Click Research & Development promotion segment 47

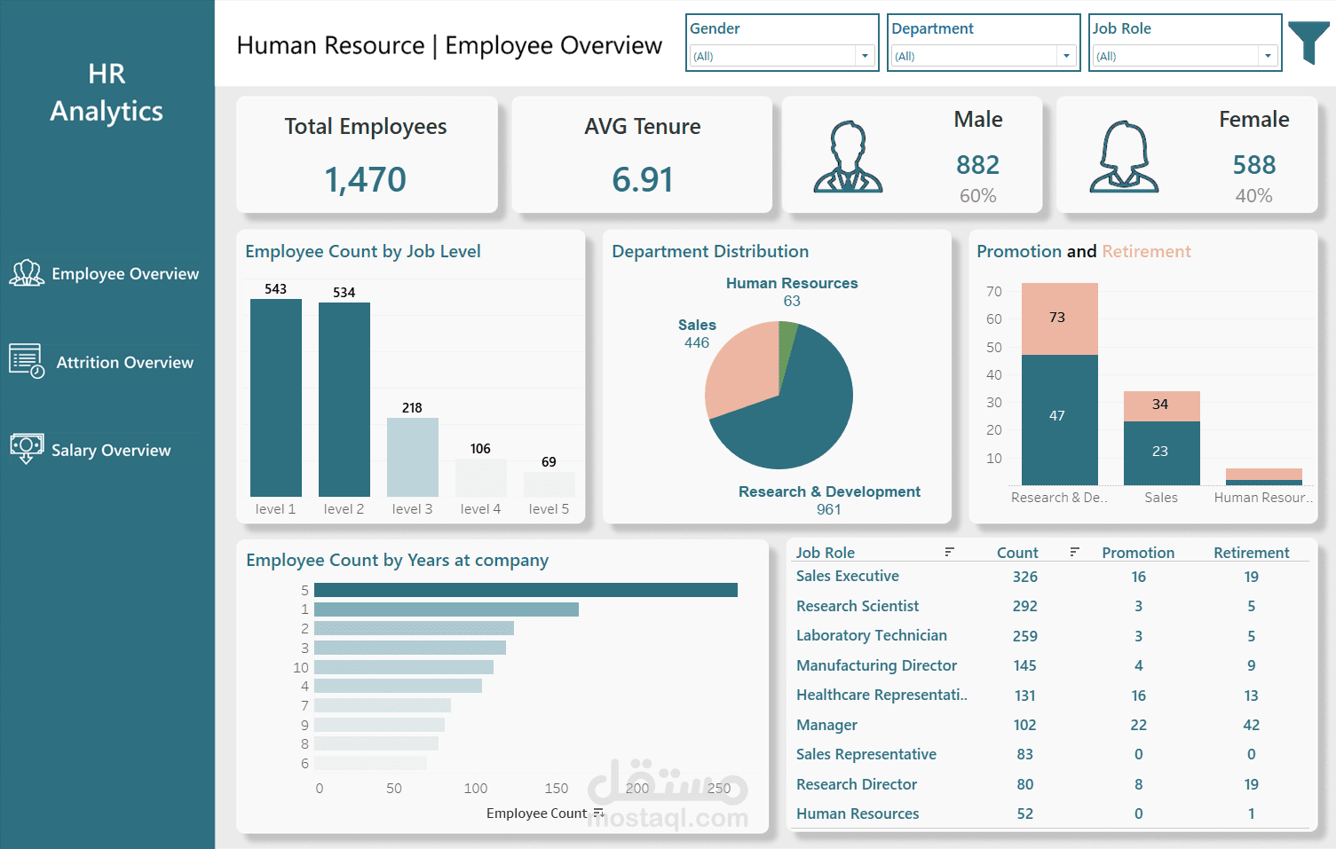pyautogui.click(x=1060, y=420)
